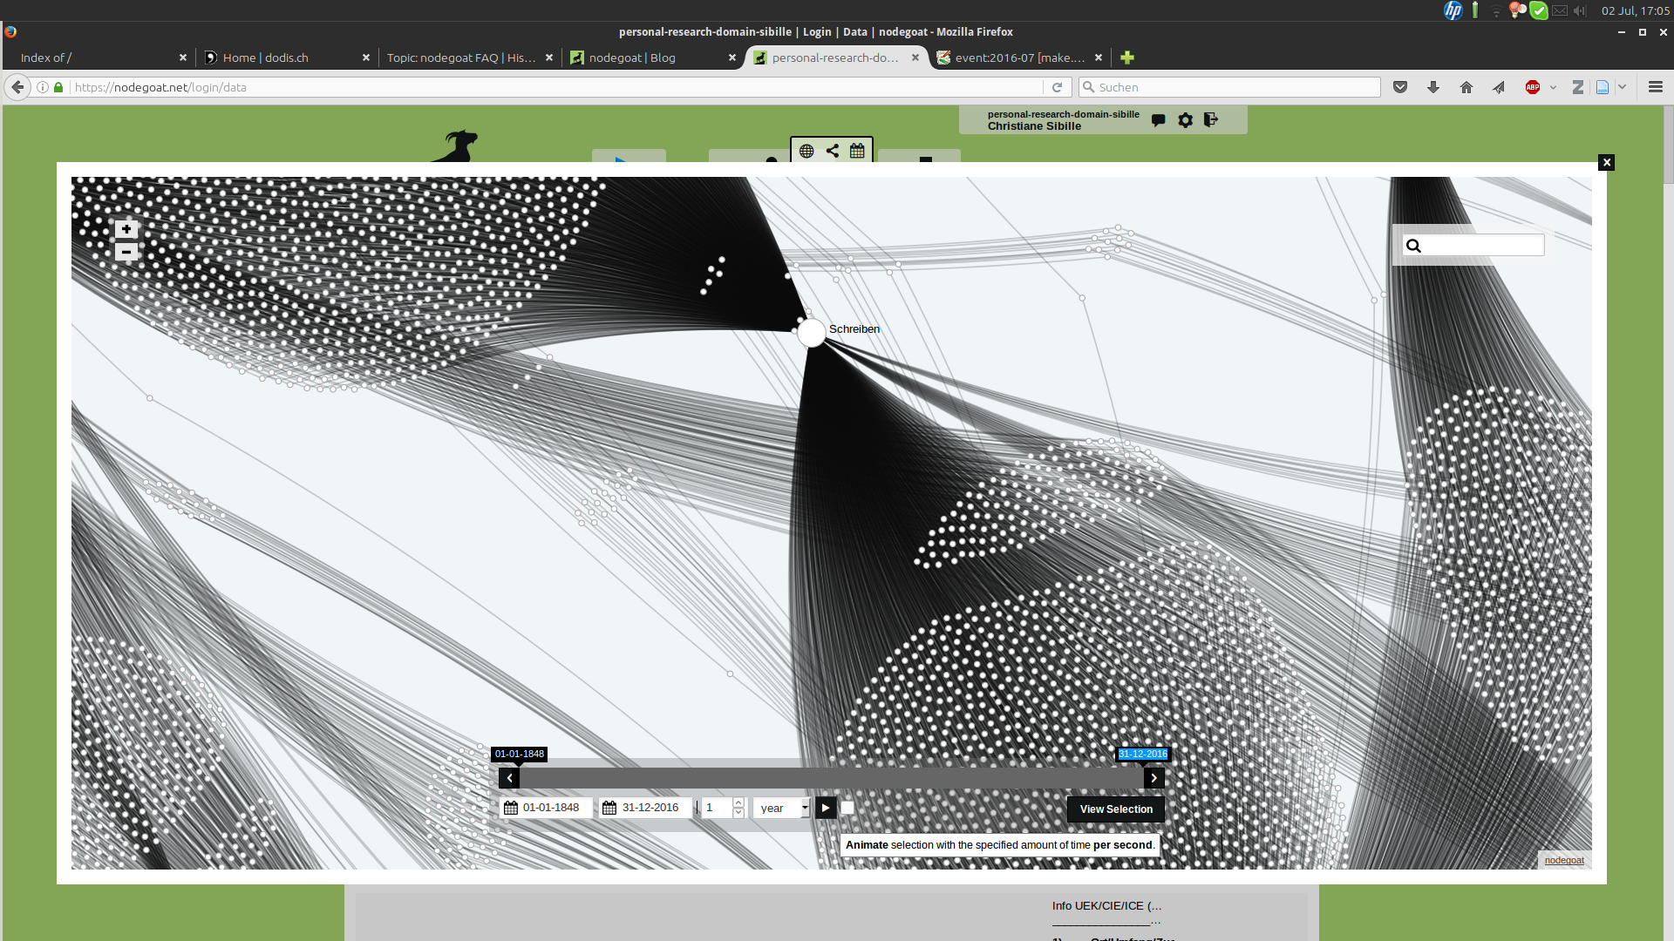The height and width of the screenshot is (941, 1674).
Task: Open a new tab with green plus
Action: [x=1127, y=58]
